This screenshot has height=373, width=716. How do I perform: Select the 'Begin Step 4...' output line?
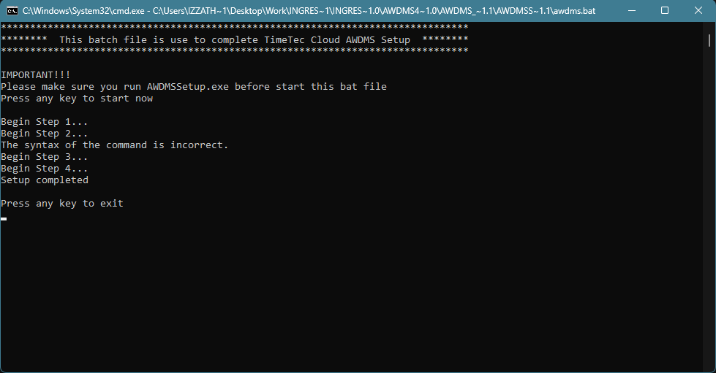pos(45,169)
